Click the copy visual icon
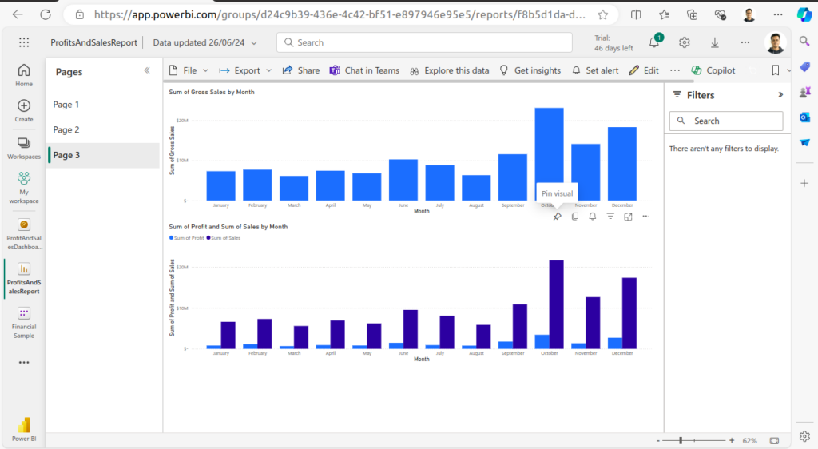Viewport: 818px width, 449px height. (575, 217)
